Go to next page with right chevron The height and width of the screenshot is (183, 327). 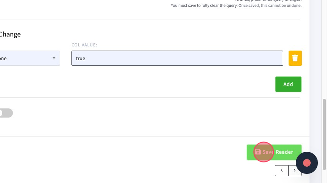(x=294, y=170)
